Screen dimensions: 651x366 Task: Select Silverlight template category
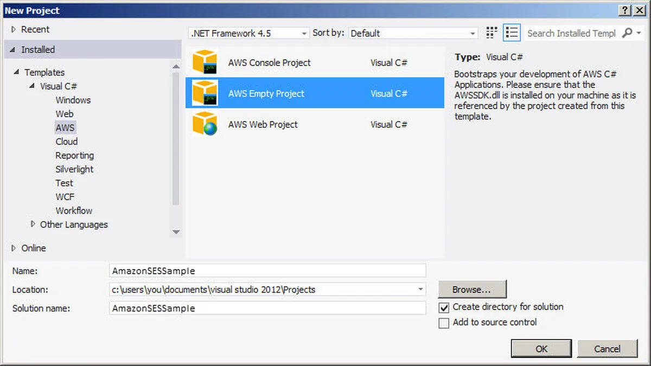[x=74, y=169]
